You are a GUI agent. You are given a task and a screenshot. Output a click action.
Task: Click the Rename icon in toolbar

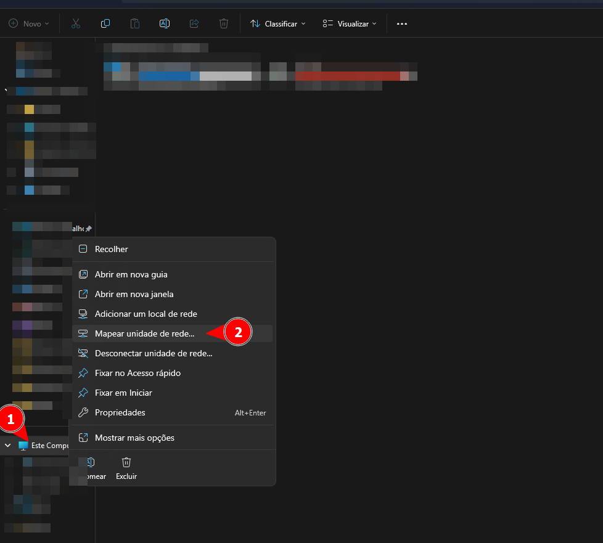click(x=165, y=23)
